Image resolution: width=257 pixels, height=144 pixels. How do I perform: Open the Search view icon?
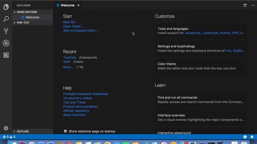pyautogui.click(x=6, y=19)
